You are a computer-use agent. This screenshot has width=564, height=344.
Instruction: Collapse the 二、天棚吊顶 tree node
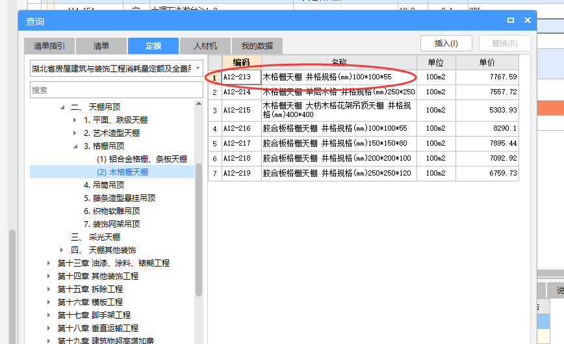[x=62, y=107]
